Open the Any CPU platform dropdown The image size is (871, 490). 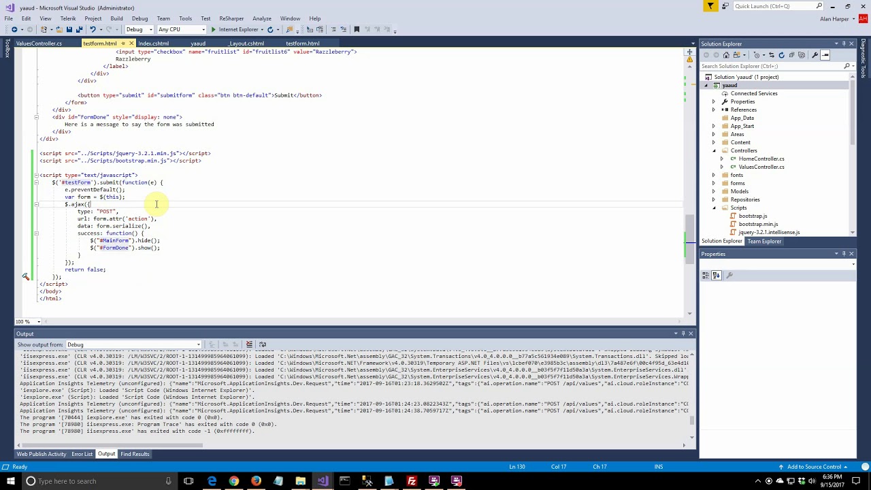pos(181,29)
